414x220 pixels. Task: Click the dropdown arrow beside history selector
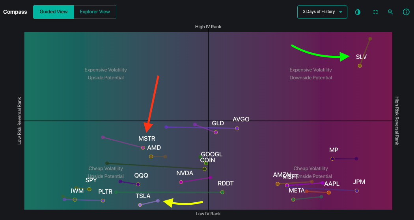click(x=341, y=12)
